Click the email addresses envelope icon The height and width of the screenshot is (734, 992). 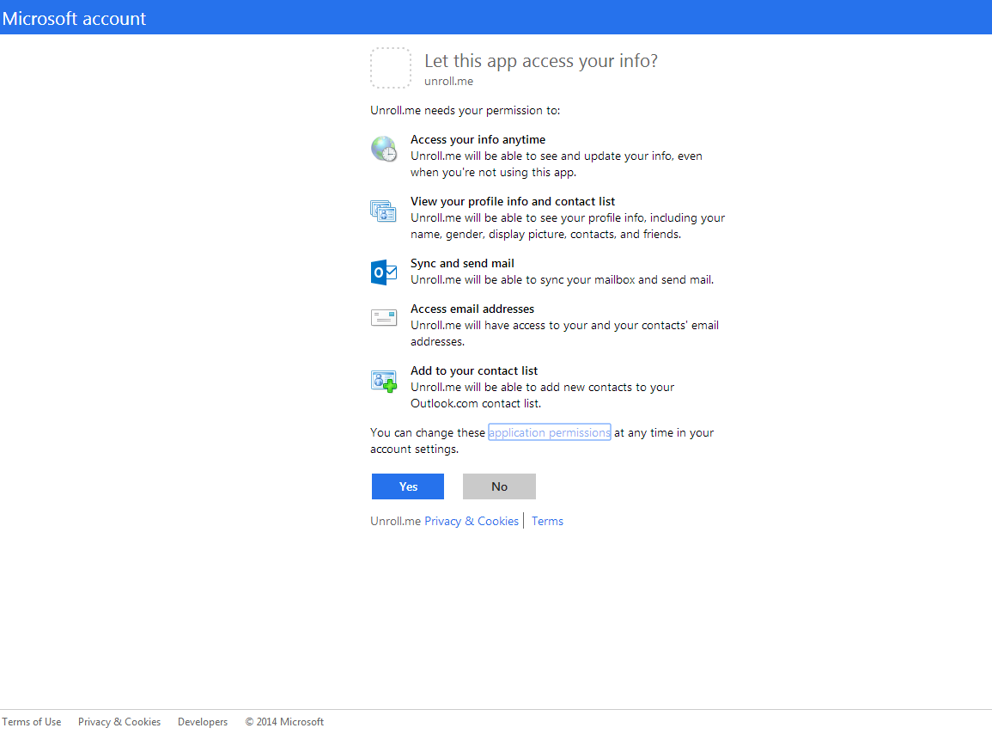click(x=383, y=317)
